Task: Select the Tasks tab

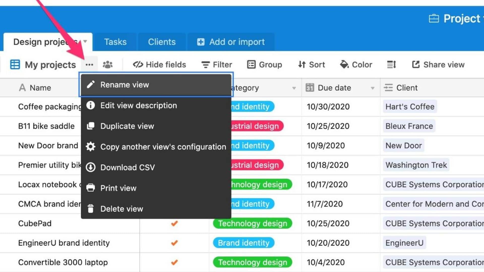Action: click(x=115, y=42)
